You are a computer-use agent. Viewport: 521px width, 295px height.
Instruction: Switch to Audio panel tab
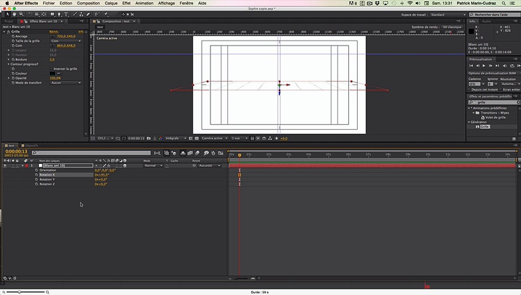click(x=486, y=21)
